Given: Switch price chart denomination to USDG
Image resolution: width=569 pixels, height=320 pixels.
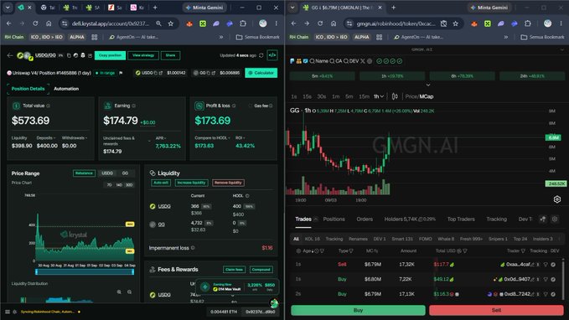Looking at the screenshot, I should point(107,173).
